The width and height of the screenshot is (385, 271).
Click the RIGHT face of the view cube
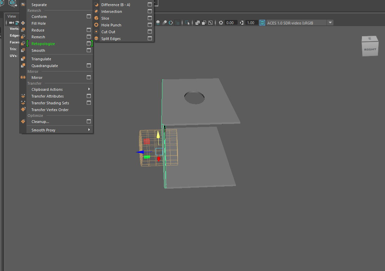click(x=370, y=50)
